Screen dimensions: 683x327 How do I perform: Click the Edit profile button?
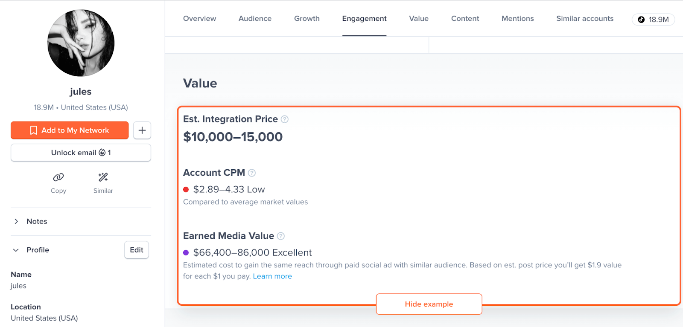(137, 250)
